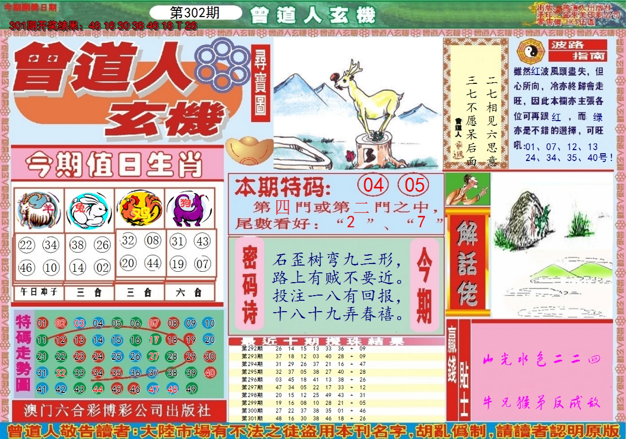Click ball 40 in the trend chart
Image resolution: width=626 pixels, height=439 pixels.
pos(209,373)
